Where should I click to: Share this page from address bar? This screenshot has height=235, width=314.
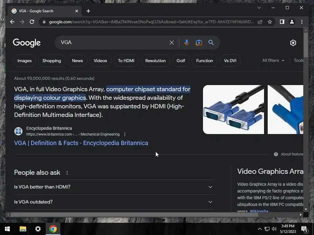[260, 22]
